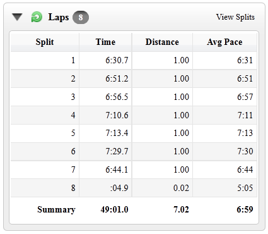Click summary average pace 6:59
Screen dimensions: 268x234
pos(245,209)
